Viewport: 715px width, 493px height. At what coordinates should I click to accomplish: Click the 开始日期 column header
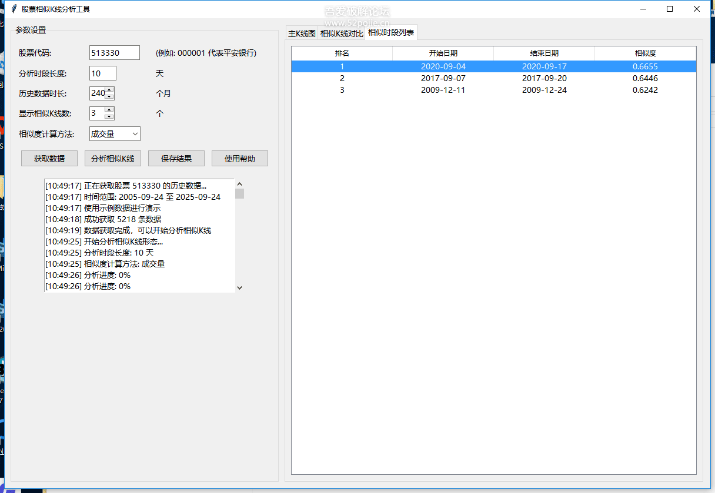coord(443,53)
